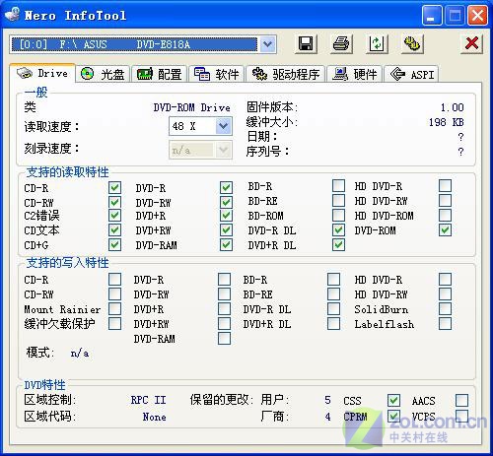Screen dimensions: 493x456
Task: Toggle C2错误 read checkbox
Action: tap(114, 216)
